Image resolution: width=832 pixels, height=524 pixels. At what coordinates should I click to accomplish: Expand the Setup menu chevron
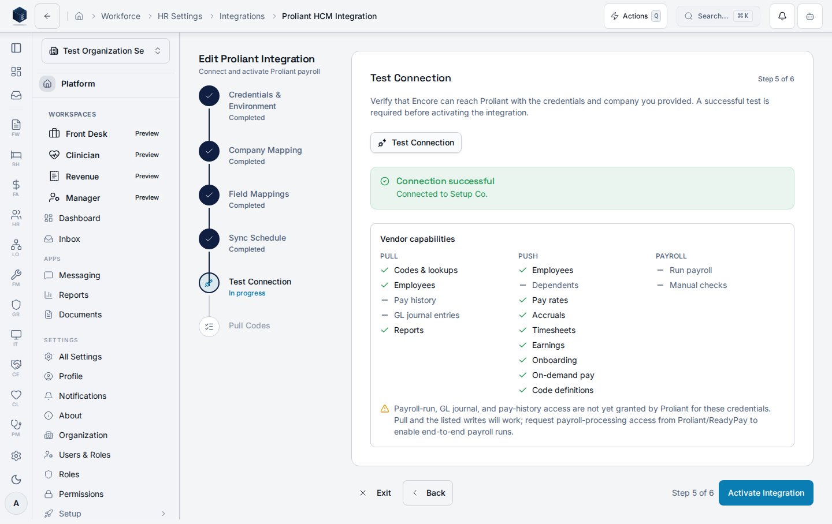pyautogui.click(x=164, y=514)
